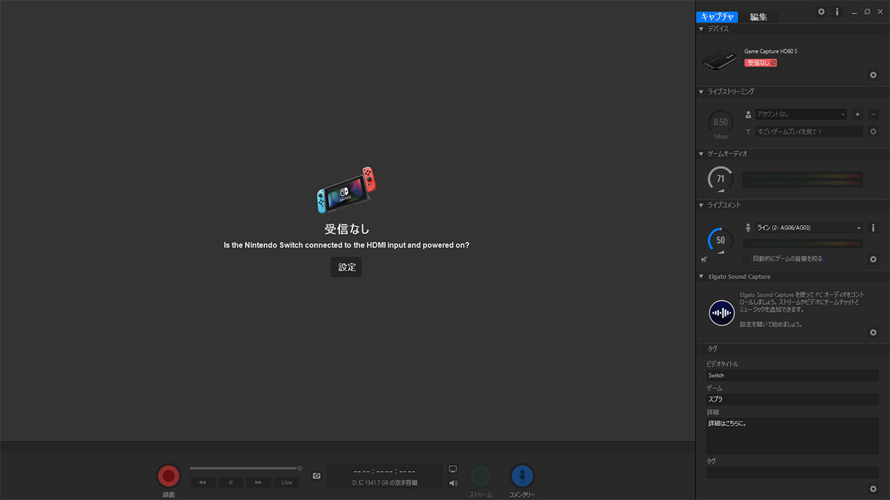The width and height of the screenshot is (890, 500).
Task: Open the streaming settings gear
Action: tap(874, 131)
